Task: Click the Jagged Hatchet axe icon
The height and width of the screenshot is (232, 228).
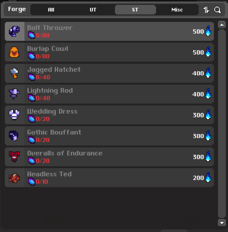Action: click(x=14, y=73)
